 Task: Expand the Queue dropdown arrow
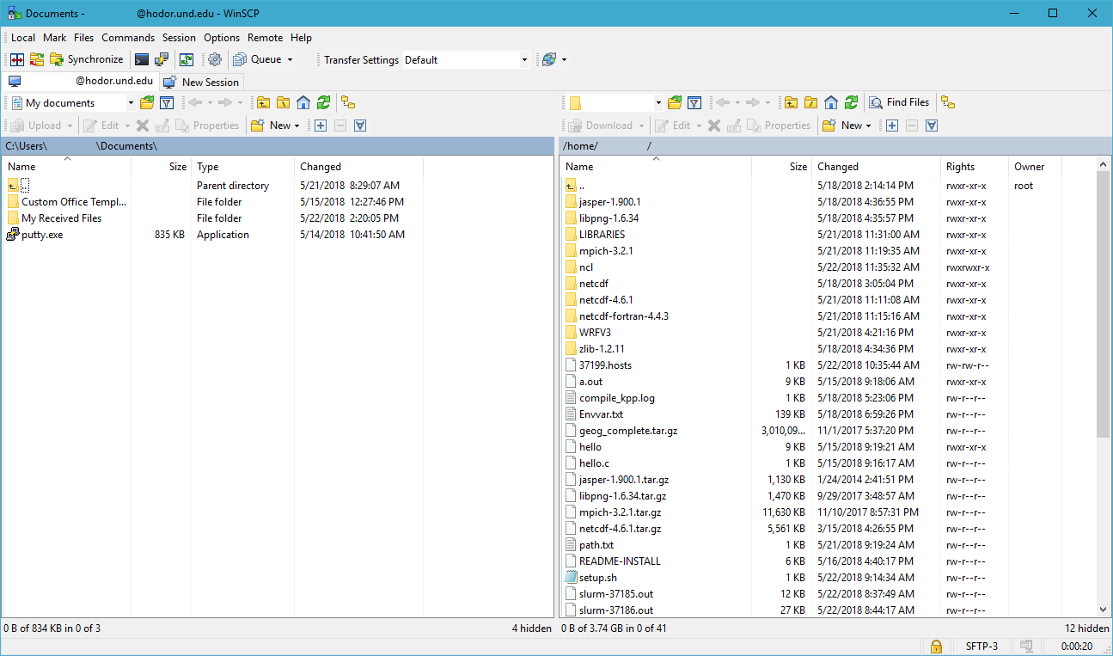(290, 60)
